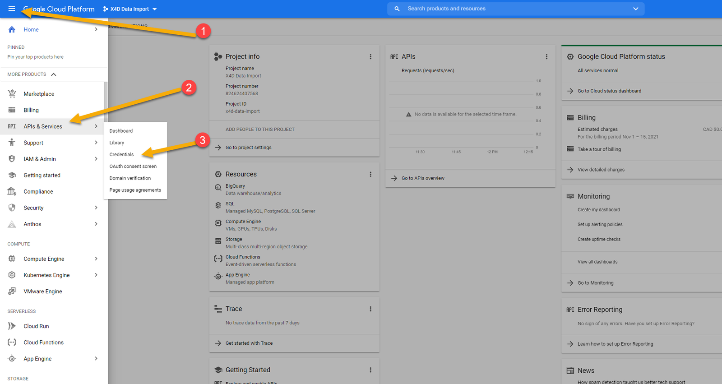Click the Cloud Run icon

[x=12, y=326]
